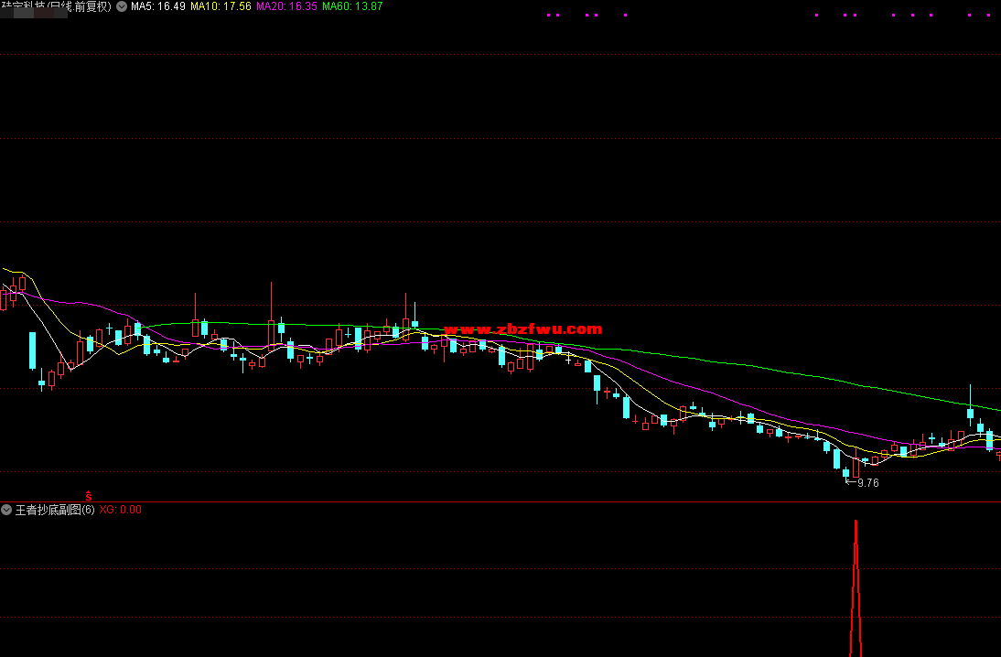
Task: Click the cyan candlestick at the 9.76 low
Action: [846, 473]
